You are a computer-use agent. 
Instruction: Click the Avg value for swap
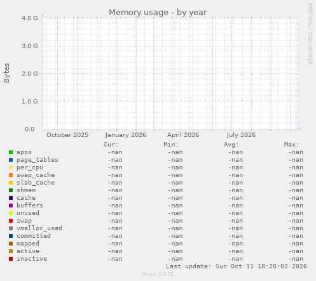pyautogui.click(x=235, y=221)
